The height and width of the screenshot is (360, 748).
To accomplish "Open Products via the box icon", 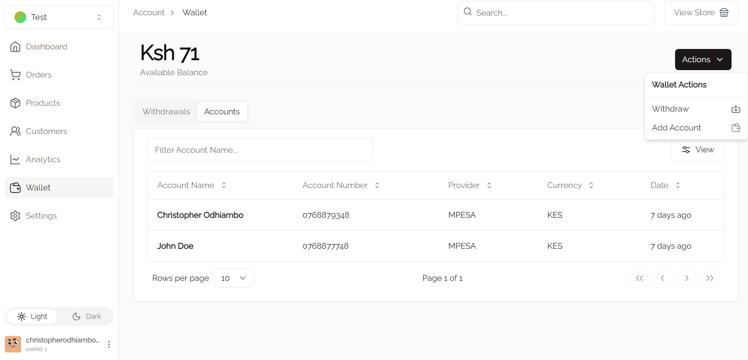I will (15, 103).
